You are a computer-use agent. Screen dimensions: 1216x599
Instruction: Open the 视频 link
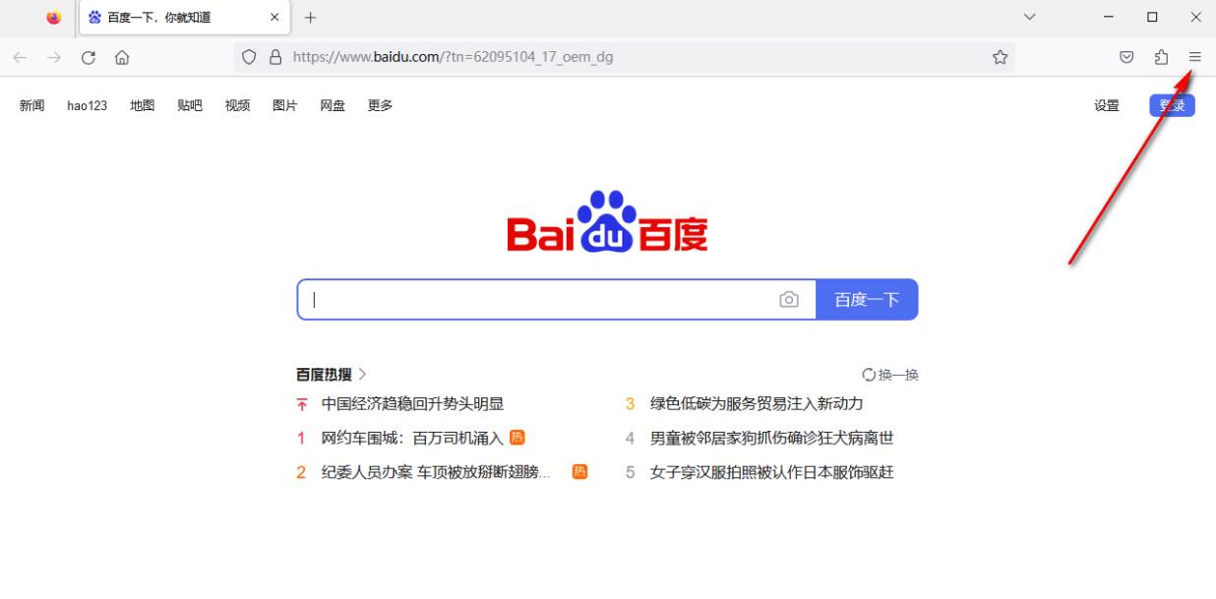point(237,105)
